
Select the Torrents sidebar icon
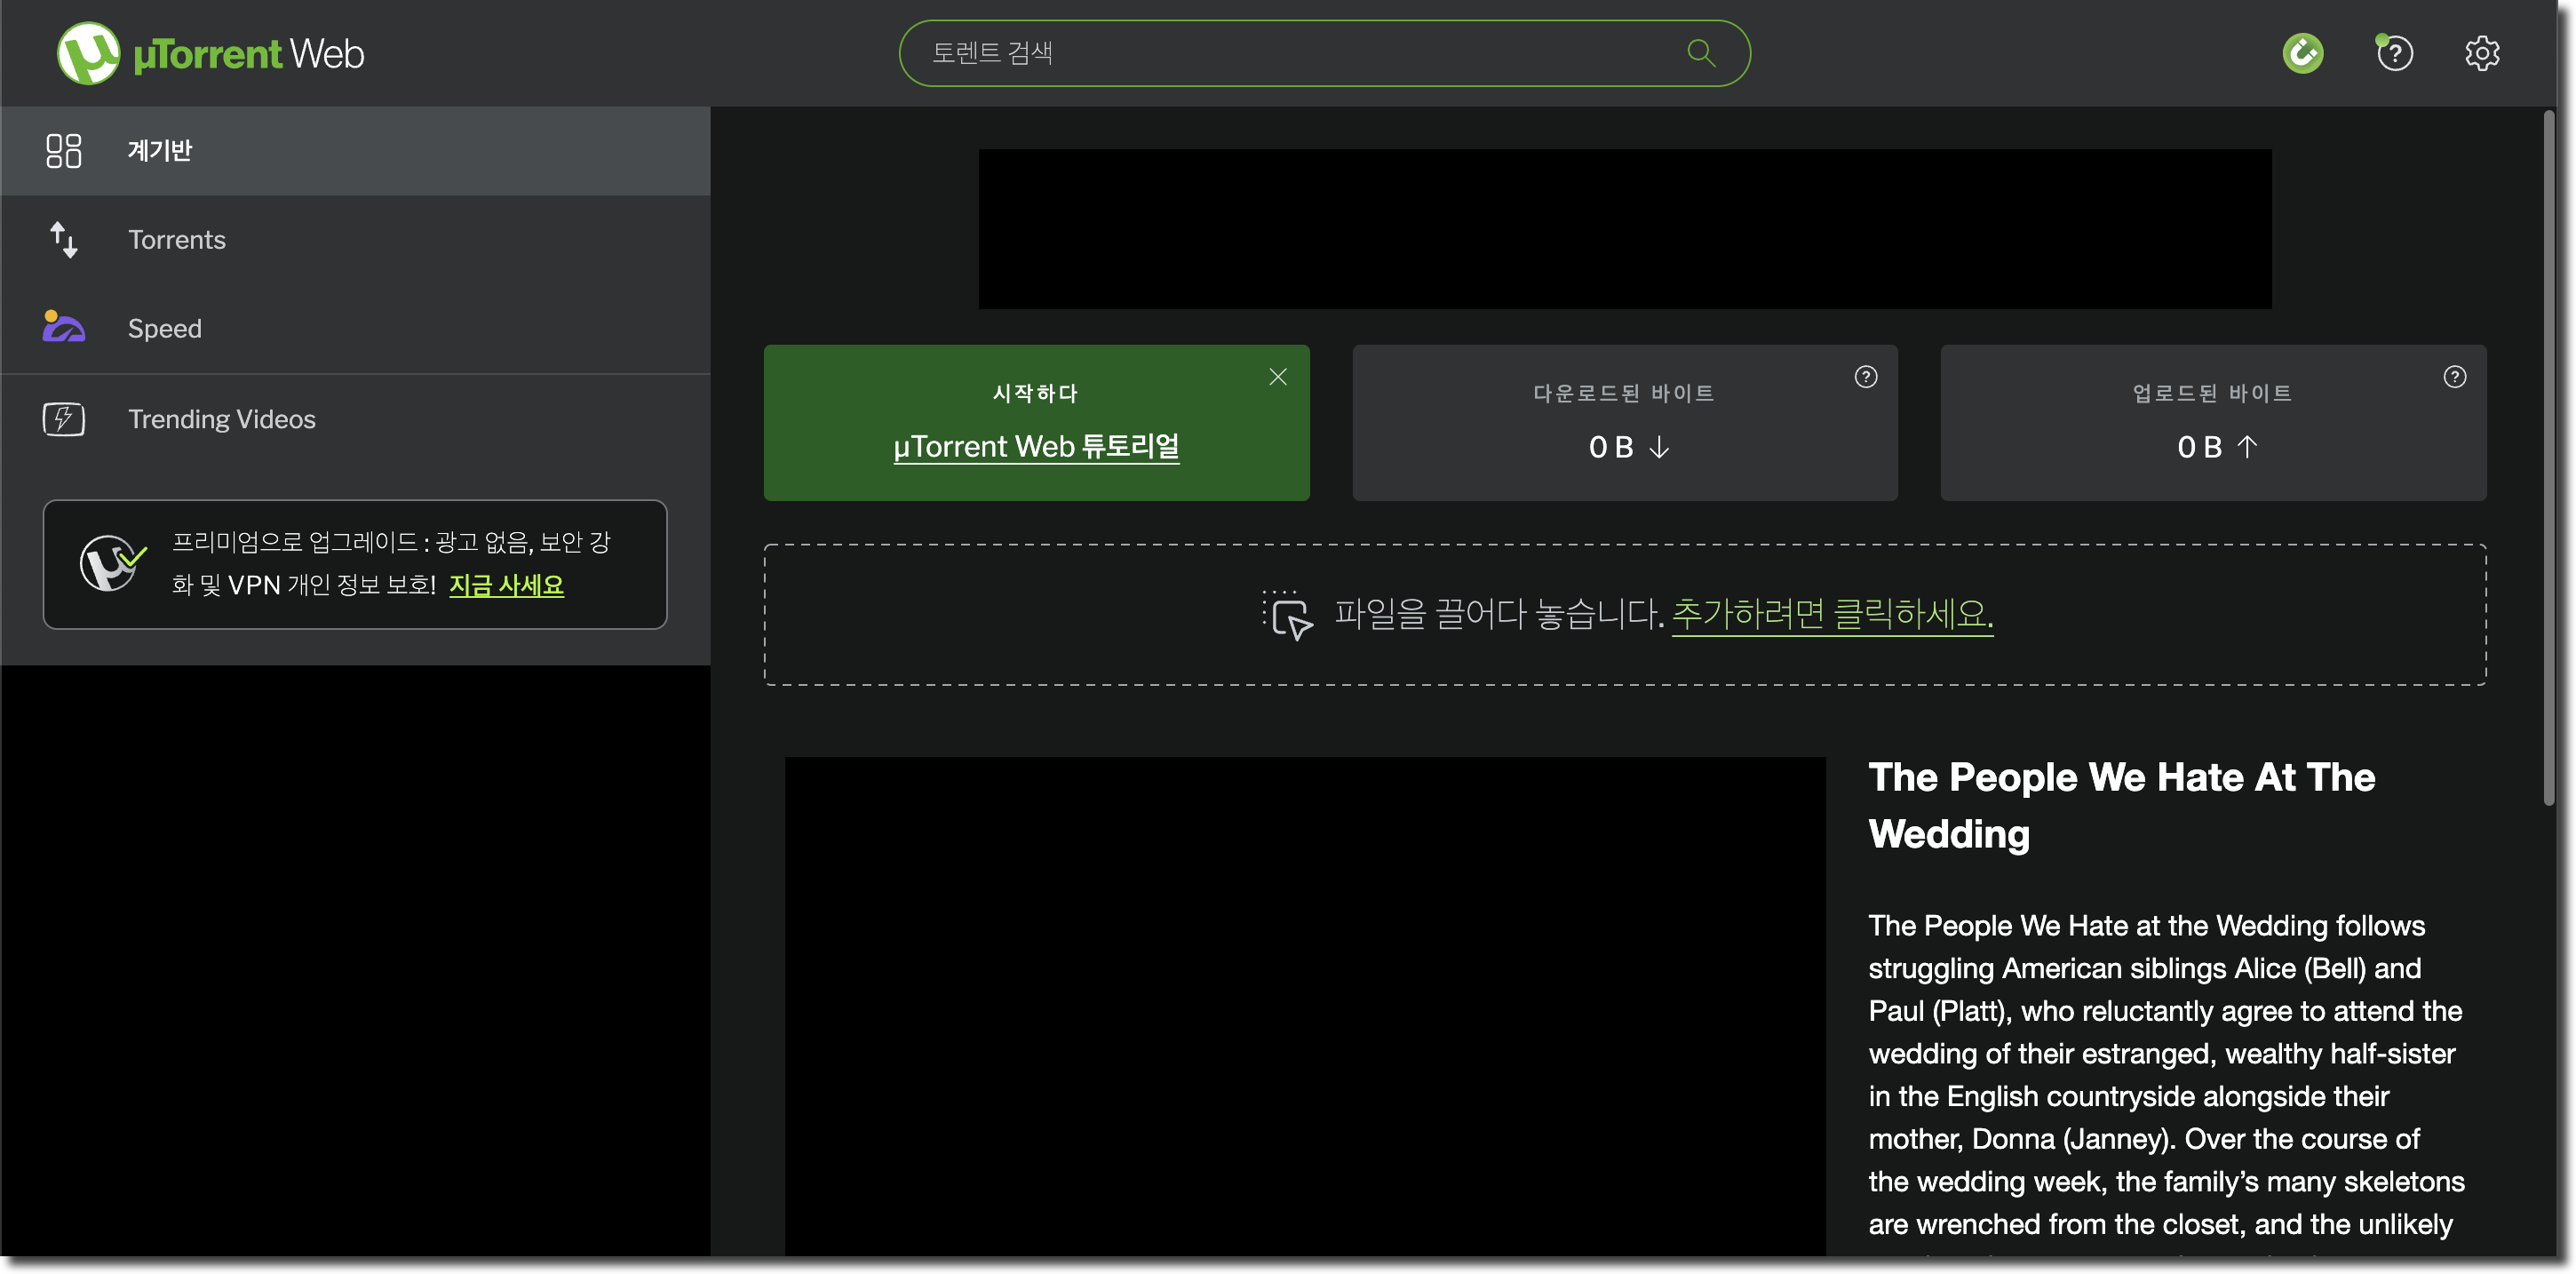tap(63, 240)
